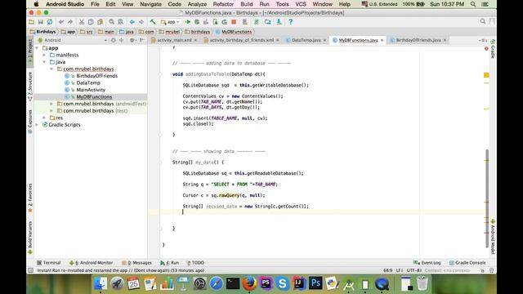The height and width of the screenshot is (294, 523).
Task: Open the VCS menu
Action: [x=301, y=4]
